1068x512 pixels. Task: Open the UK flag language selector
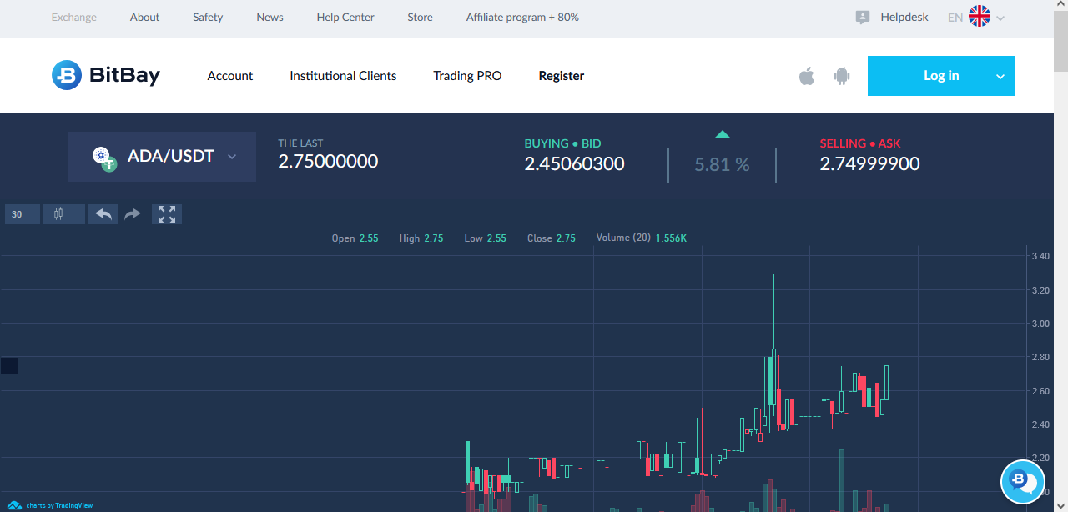point(980,17)
